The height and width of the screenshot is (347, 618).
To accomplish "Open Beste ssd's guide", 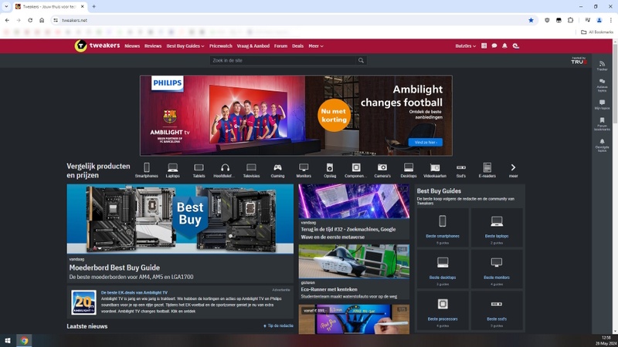I will pyautogui.click(x=497, y=311).
